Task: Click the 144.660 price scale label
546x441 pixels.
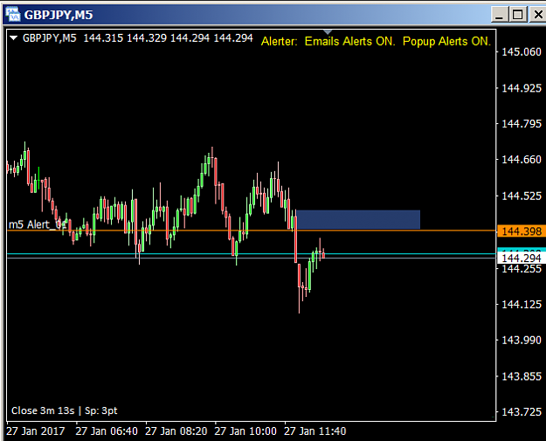Action: (x=522, y=160)
